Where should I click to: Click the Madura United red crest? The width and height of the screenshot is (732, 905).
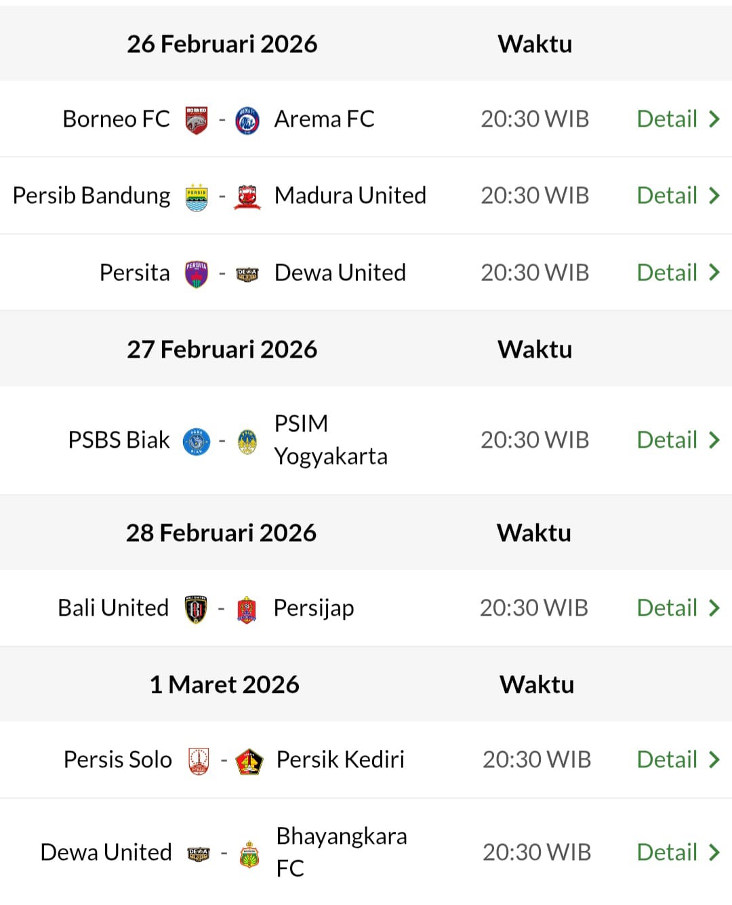[247, 195]
